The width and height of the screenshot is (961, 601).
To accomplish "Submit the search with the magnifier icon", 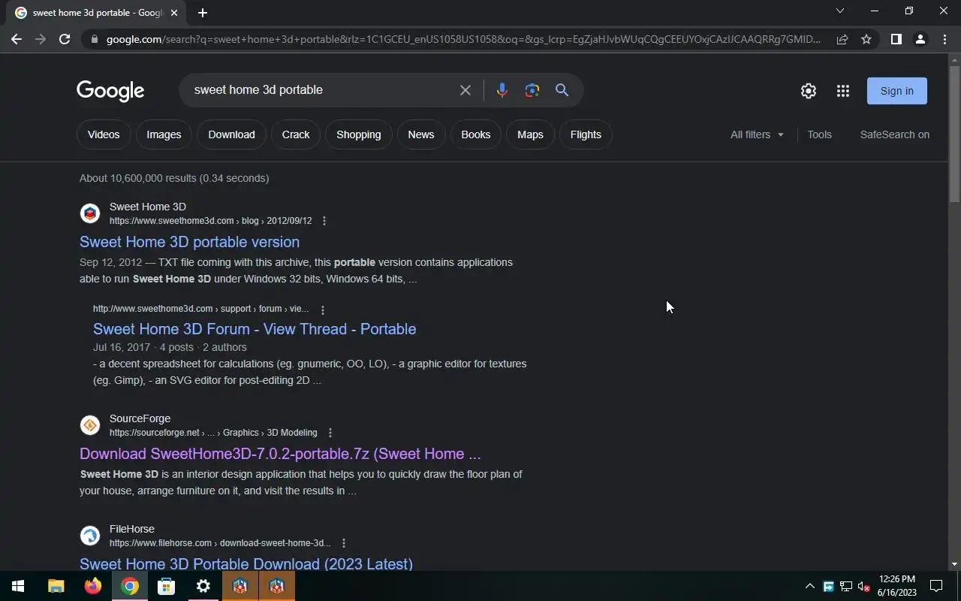I will coord(562,90).
